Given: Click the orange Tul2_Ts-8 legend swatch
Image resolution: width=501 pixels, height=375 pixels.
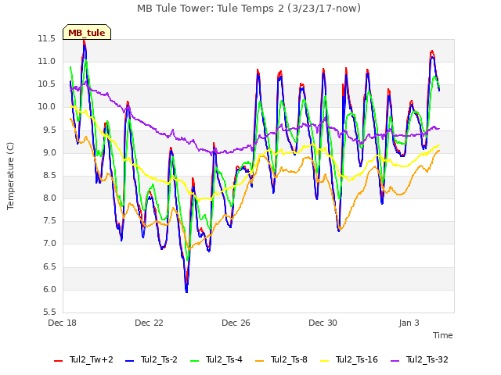Looking at the screenshot, I should [260, 361].
